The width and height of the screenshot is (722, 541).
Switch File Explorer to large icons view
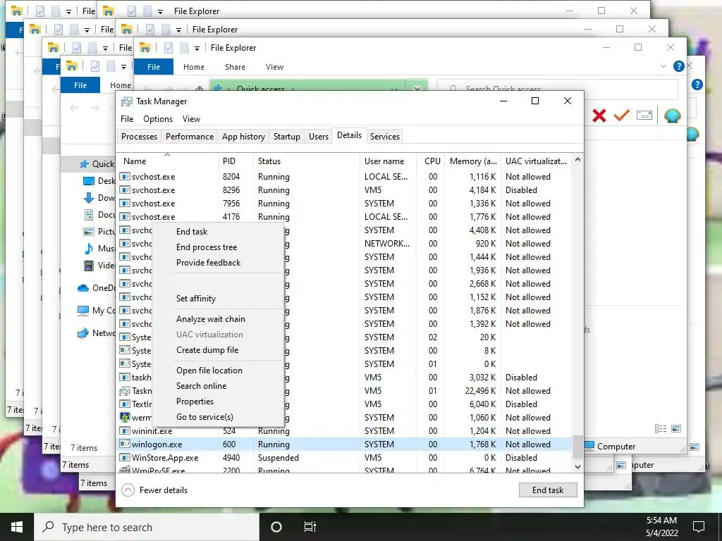676,429
